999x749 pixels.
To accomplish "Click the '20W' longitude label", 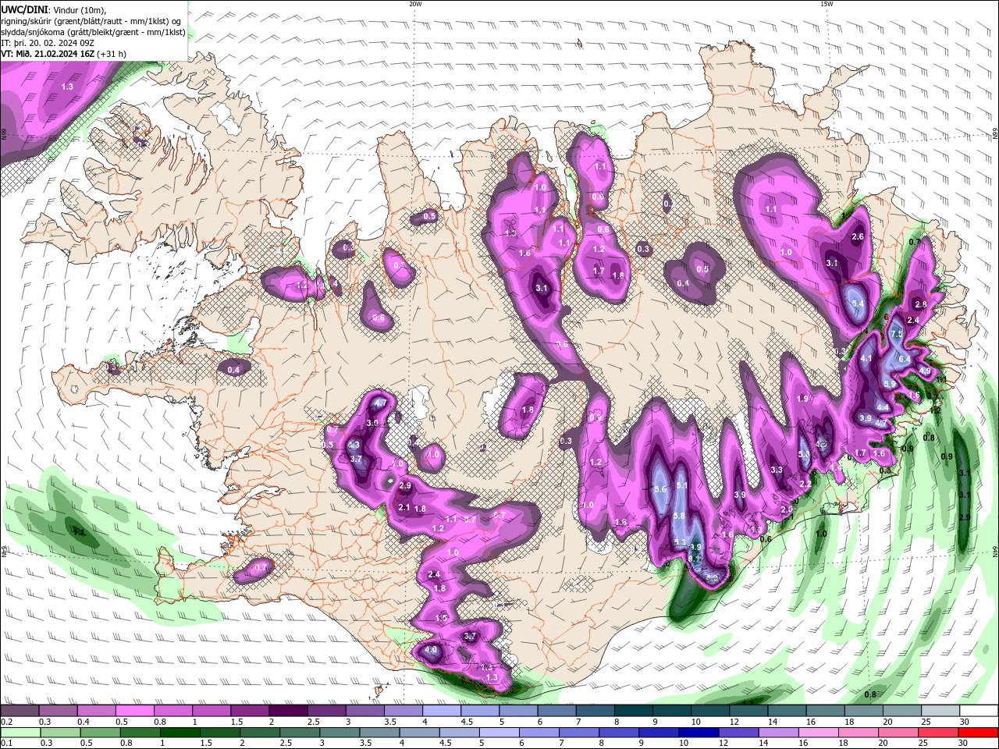I will tap(415, 4).
